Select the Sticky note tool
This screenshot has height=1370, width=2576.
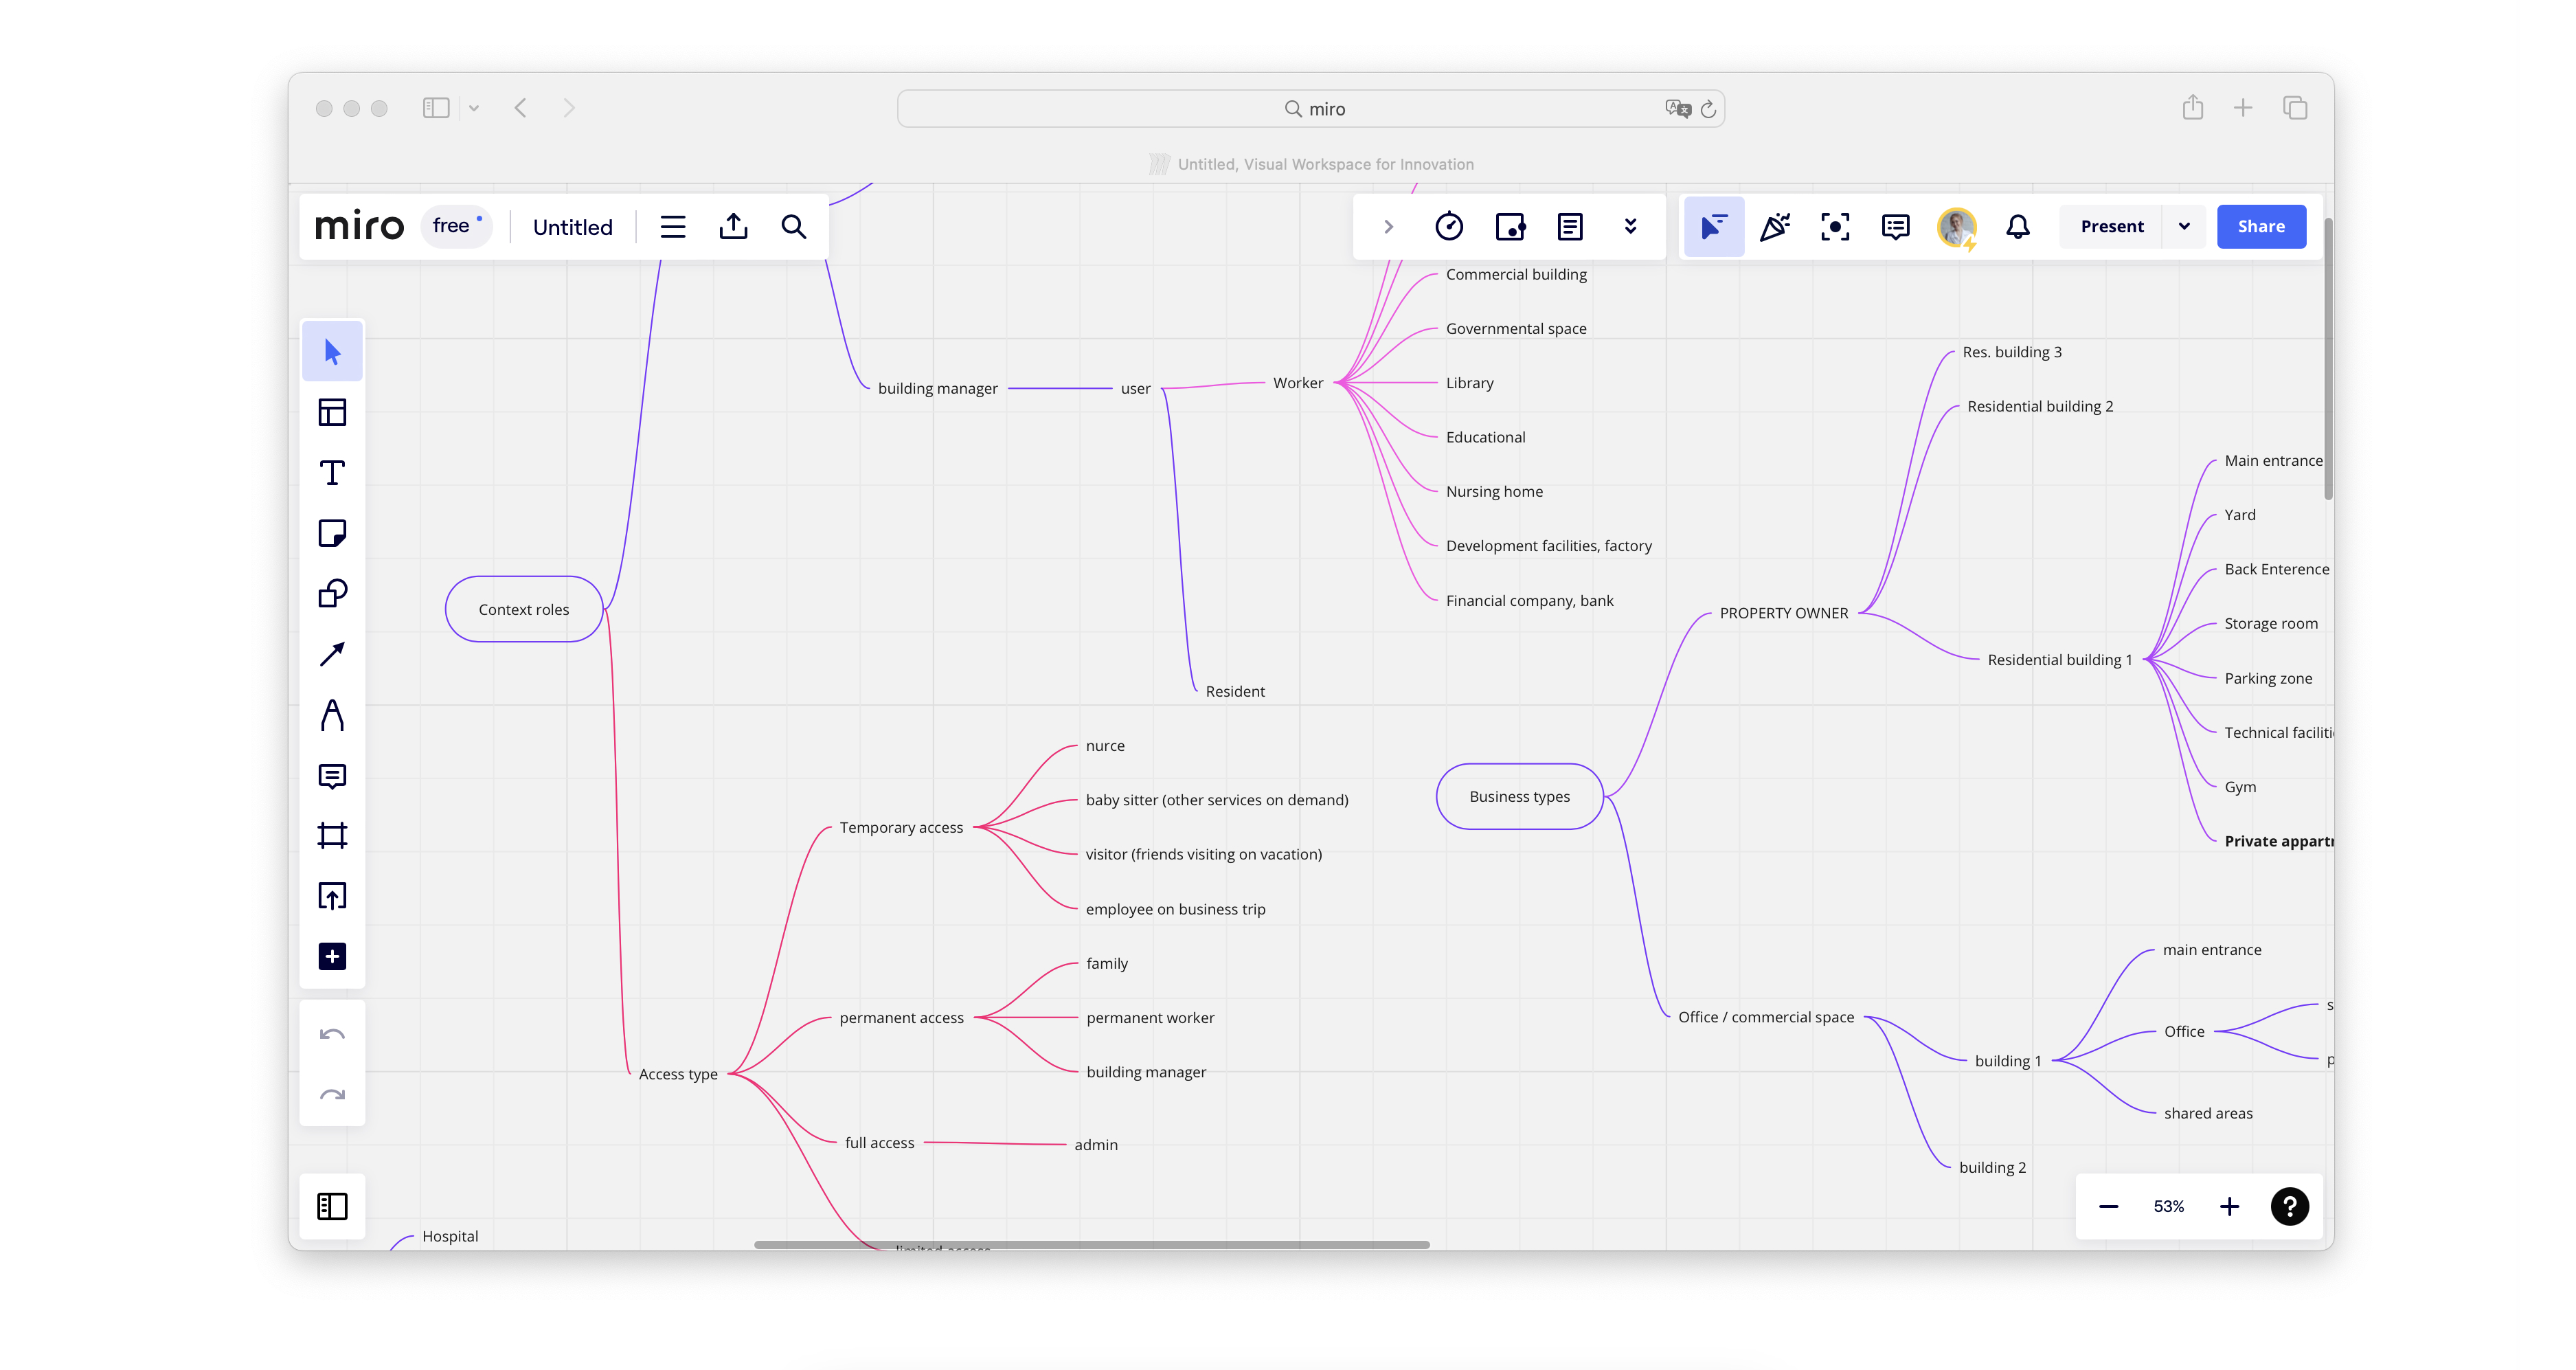coord(332,533)
